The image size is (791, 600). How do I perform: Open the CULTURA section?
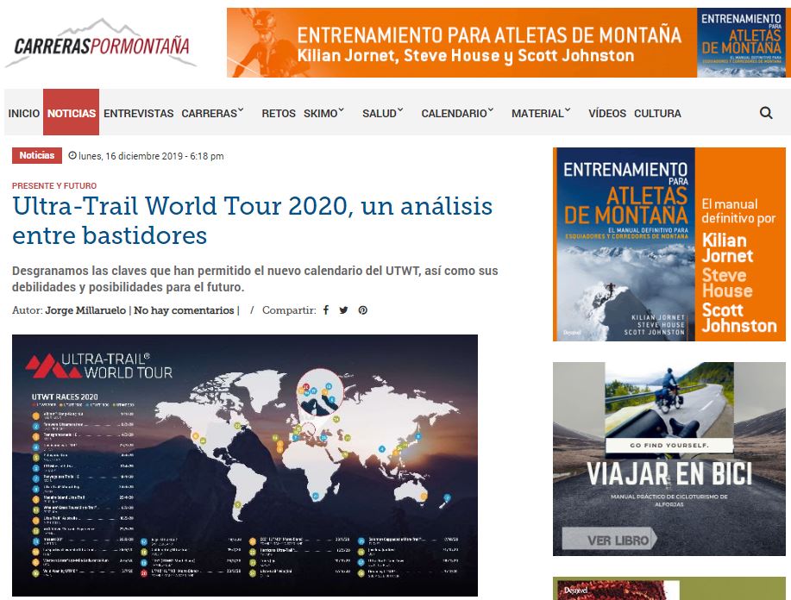(657, 114)
